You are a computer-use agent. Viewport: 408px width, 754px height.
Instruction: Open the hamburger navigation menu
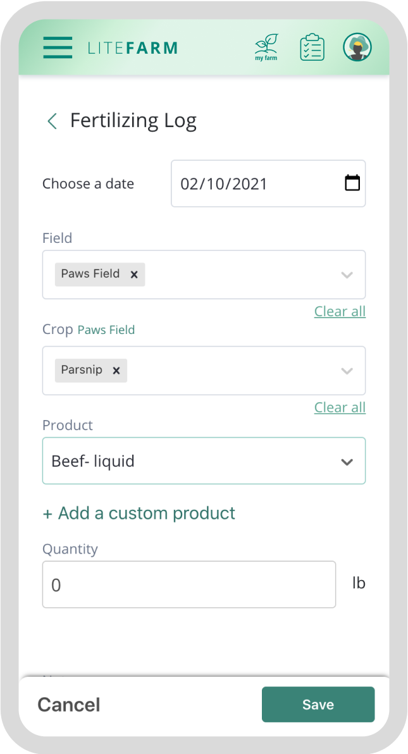click(x=58, y=47)
